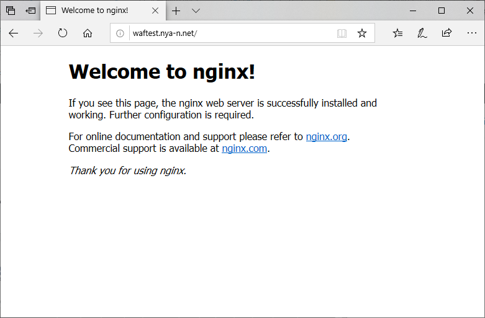Screen dimensions: 485x318
Task: Open the nginx.org link
Action: coord(326,136)
